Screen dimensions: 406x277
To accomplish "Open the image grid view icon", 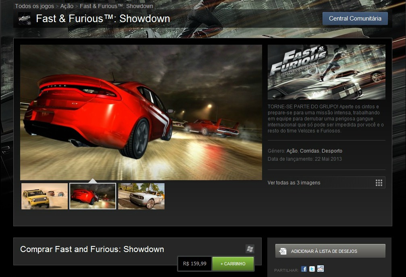I will [379, 182].
